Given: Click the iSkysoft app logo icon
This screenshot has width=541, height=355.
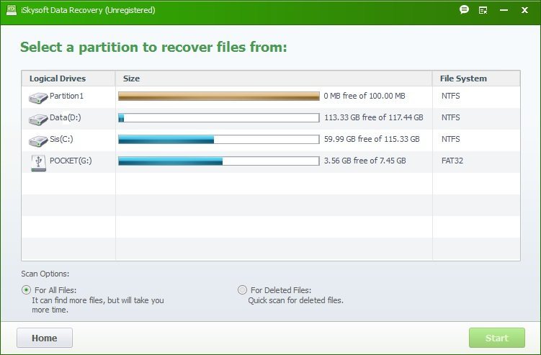Looking at the screenshot, I should (12, 10).
